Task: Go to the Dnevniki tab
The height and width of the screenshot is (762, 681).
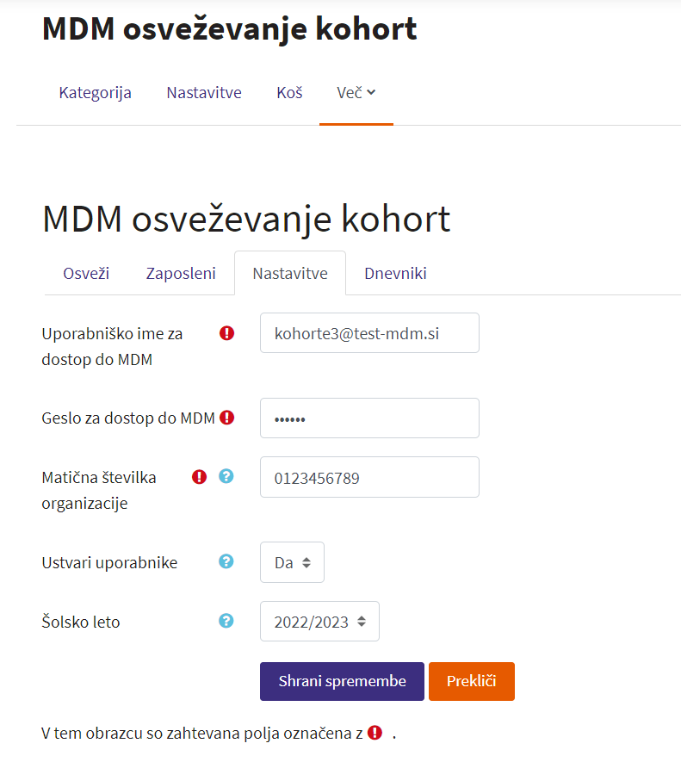Action: pyautogui.click(x=395, y=274)
